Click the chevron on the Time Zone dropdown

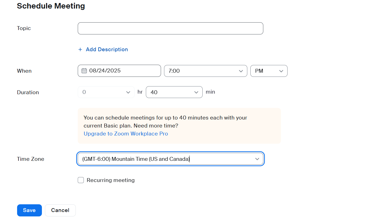(257, 159)
